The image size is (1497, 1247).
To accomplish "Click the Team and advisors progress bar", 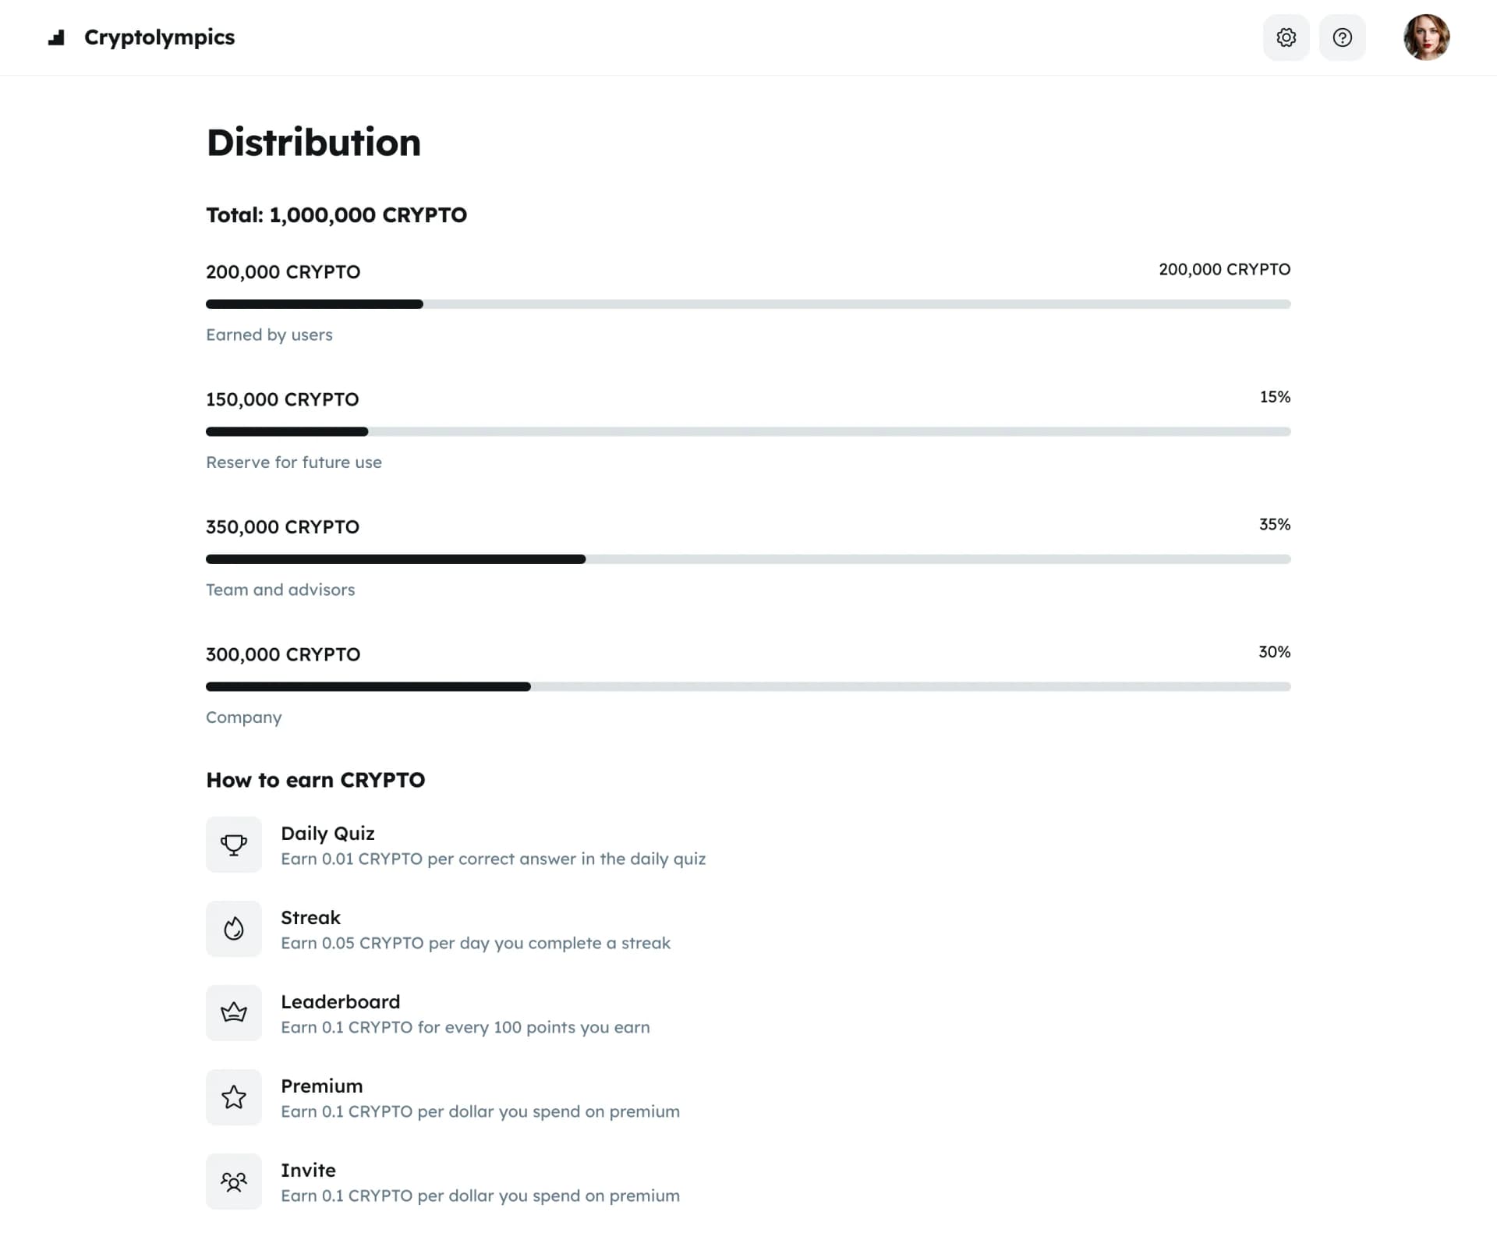I will pos(748,559).
